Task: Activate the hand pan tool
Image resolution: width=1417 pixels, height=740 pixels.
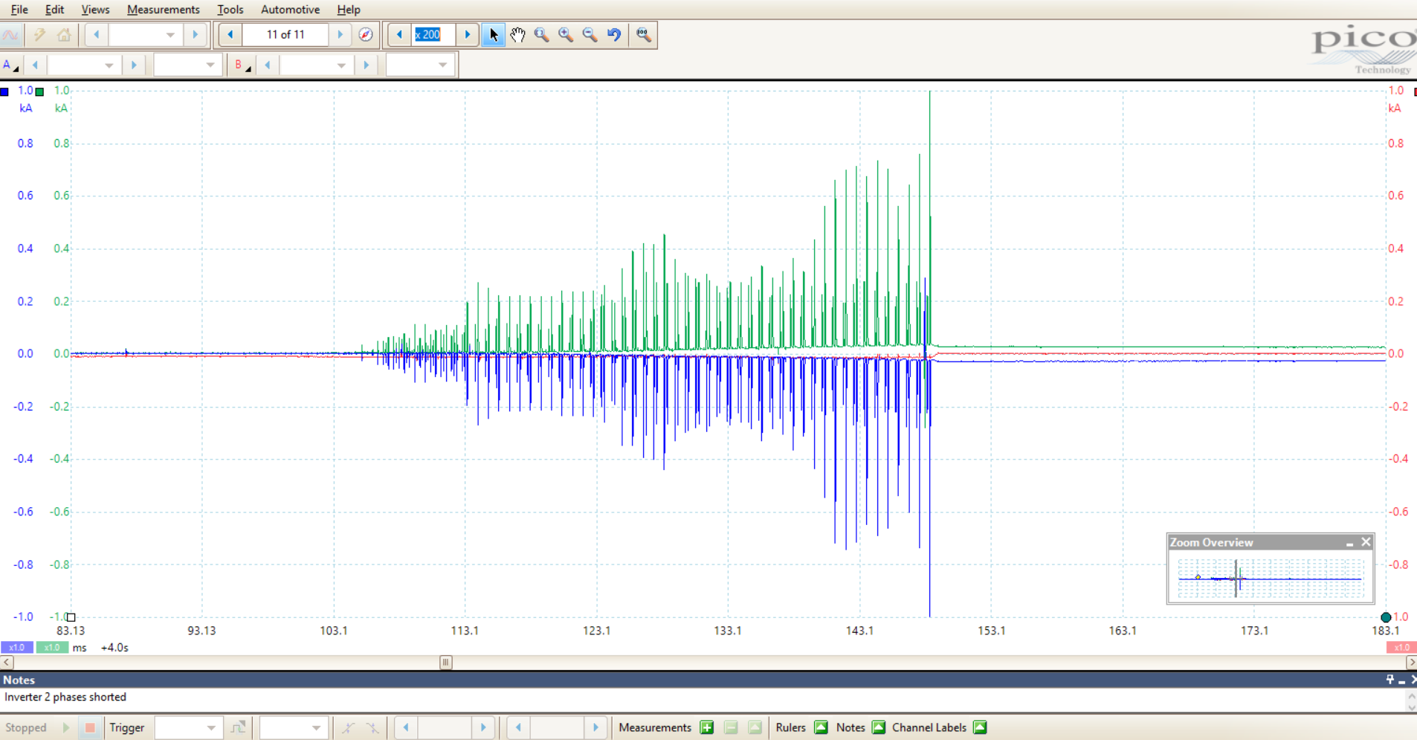Action: point(517,35)
